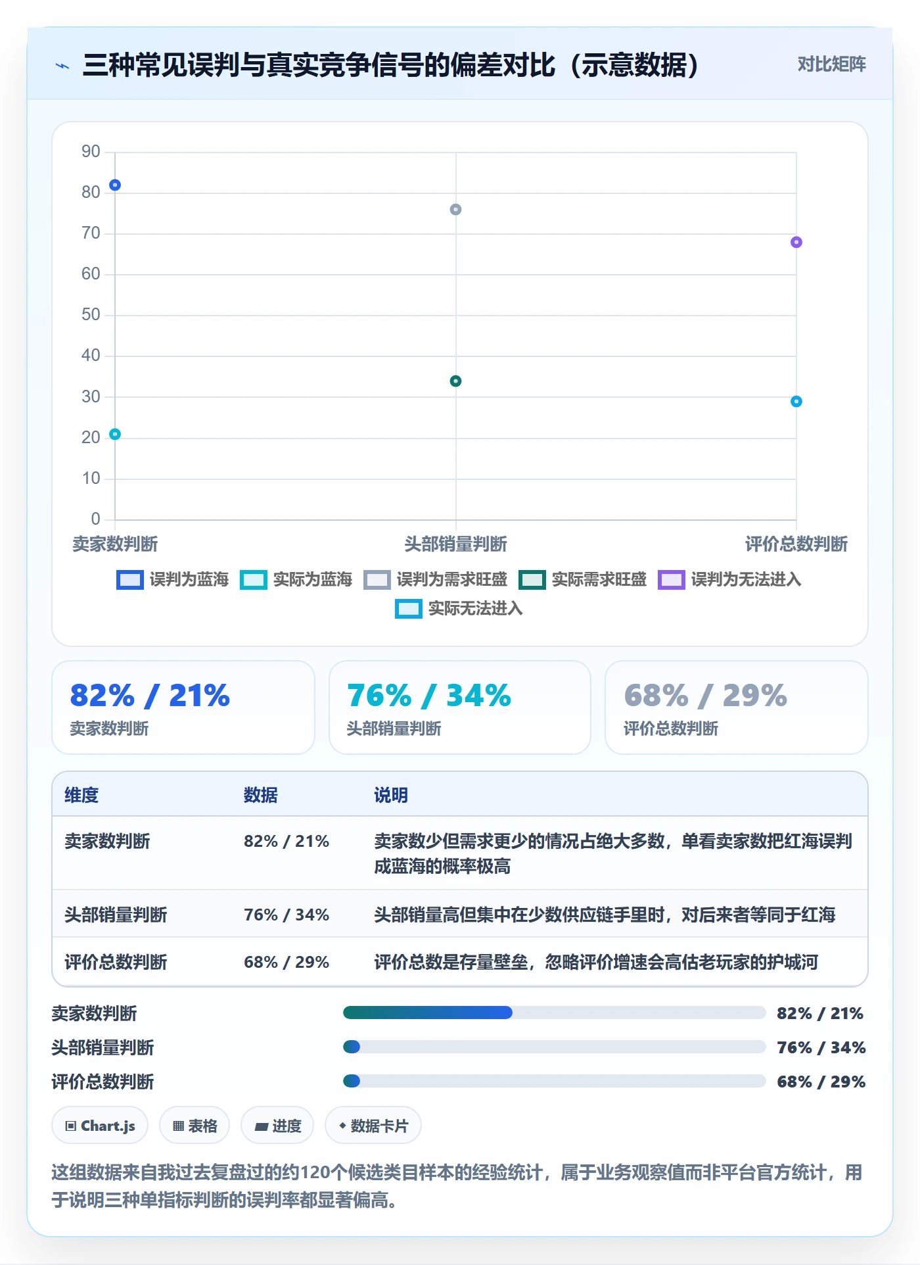Toggle the 实际无法进入 legend swatch
This screenshot has width=920, height=1265.
pyautogui.click(x=408, y=609)
